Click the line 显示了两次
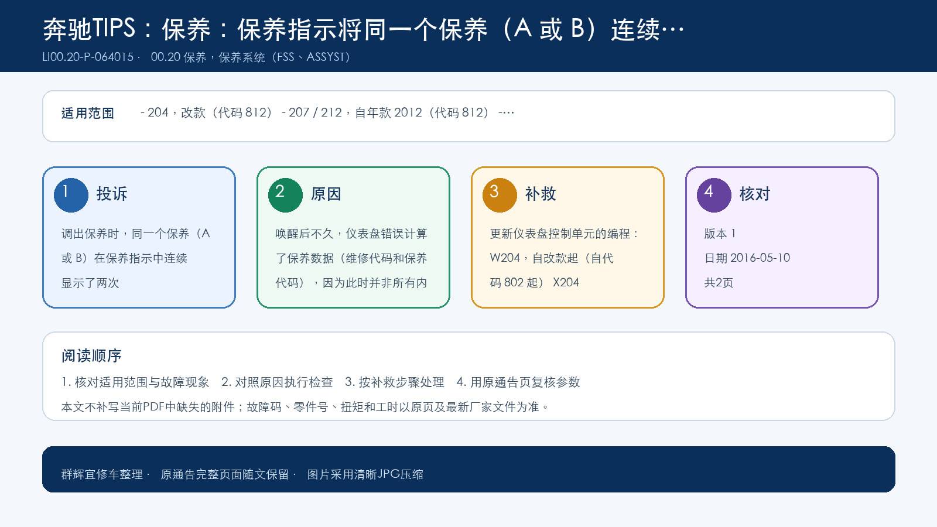937x527 pixels. click(90, 283)
